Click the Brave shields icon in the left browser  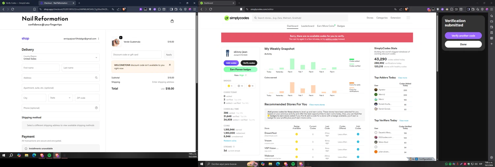pyautogui.click(x=124, y=9)
